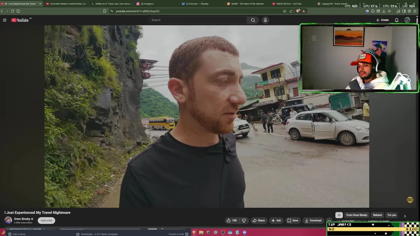The height and width of the screenshot is (236, 420).
Task: Toggle the browser sidebar panel button
Action: click(18, 11)
